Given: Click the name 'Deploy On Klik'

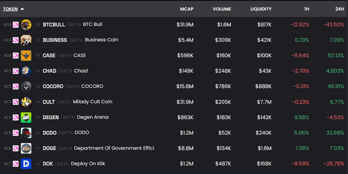Looking at the screenshot, I should [x=88, y=164].
